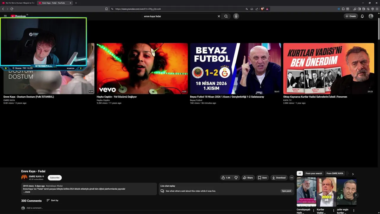
Task: Click the address bar share icon
Action: [x=257, y=9]
